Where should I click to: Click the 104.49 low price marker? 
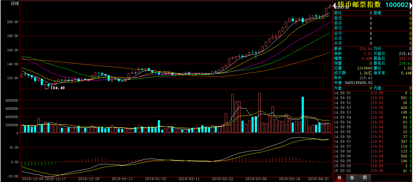[57, 88]
